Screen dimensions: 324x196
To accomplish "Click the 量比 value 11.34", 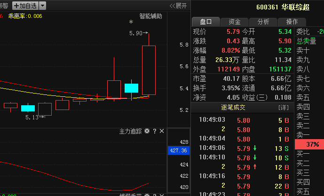I will 283,60.
